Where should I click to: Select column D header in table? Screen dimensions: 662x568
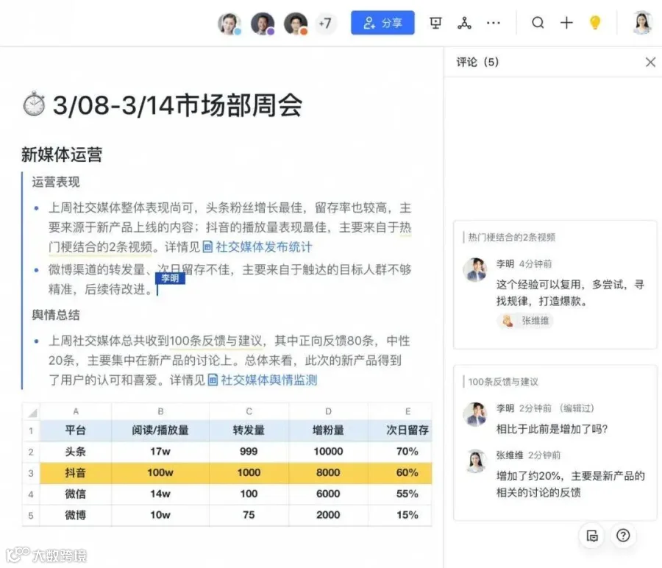coord(329,412)
